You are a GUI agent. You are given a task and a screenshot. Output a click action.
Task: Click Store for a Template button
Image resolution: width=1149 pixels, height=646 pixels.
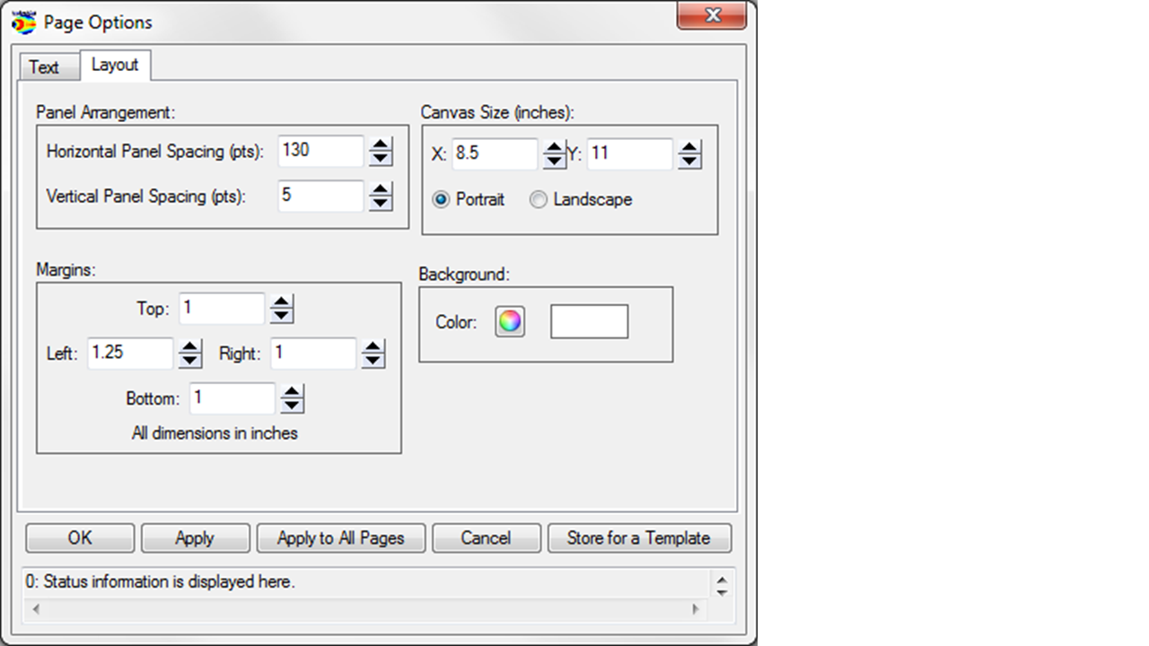[x=638, y=538]
